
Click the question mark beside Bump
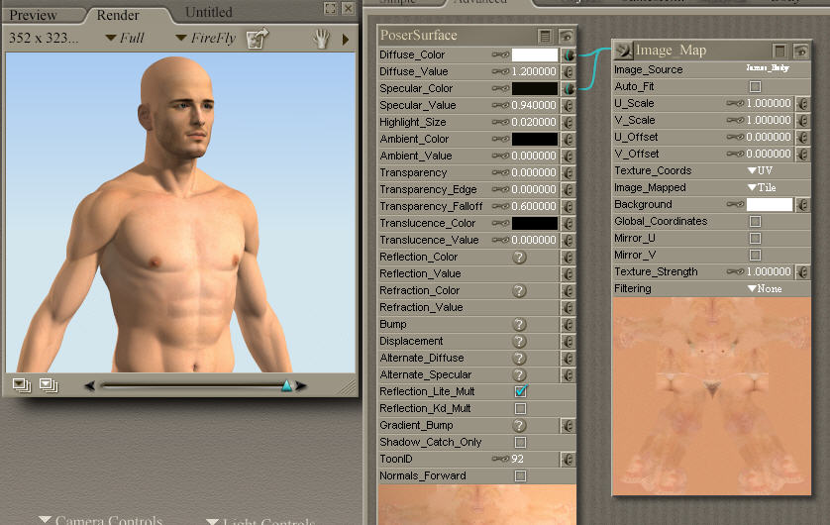(519, 324)
